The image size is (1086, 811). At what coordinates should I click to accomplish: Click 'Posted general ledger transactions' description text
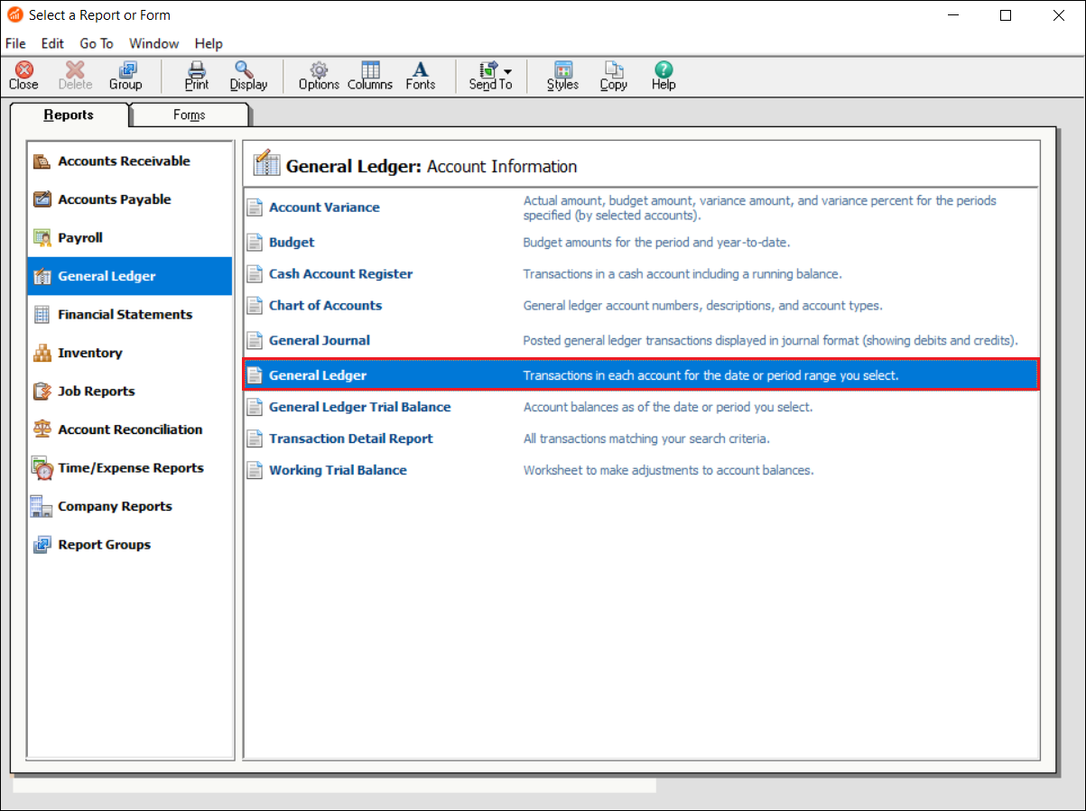tap(771, 341)
